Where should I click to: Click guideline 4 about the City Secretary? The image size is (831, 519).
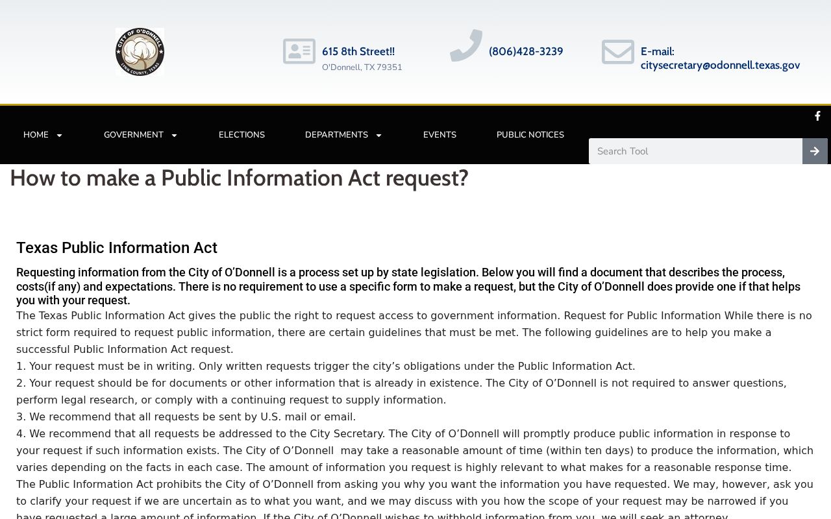tap(415, 450)
